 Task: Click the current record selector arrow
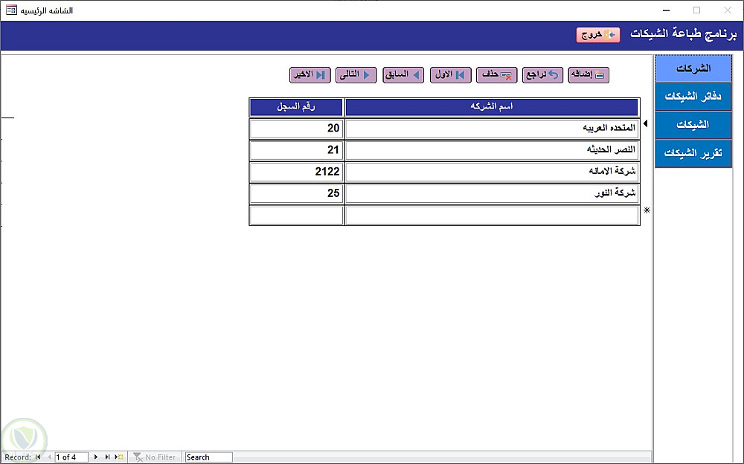tap(645, 123)
